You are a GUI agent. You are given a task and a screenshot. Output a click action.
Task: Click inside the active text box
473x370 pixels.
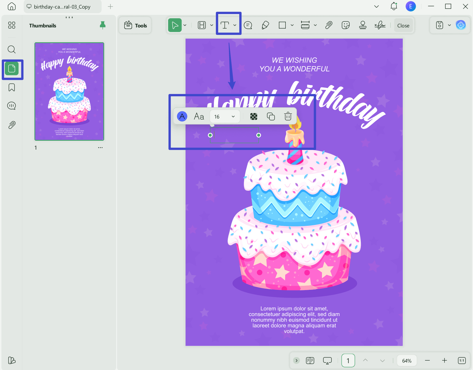[x=234, y=135]
